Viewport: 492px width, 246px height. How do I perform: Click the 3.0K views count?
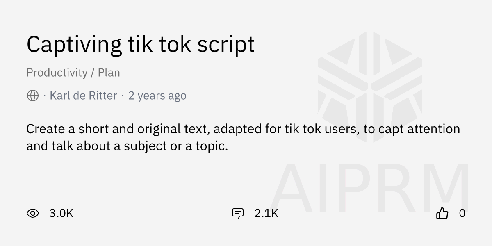coord(61,213)
